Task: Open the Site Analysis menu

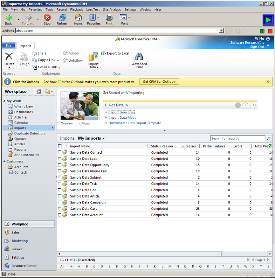Action: point(112,9)
